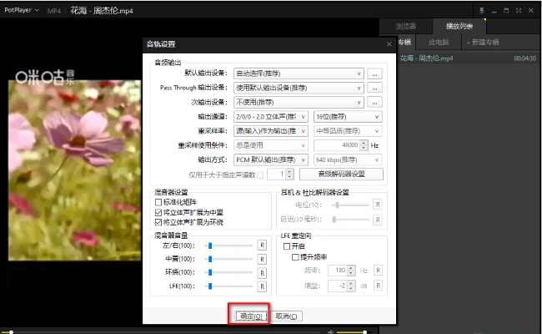Viewport: 542px width, 334px height.
Task: Reset 左/右 volume with R button
Action: pos(262,245)
